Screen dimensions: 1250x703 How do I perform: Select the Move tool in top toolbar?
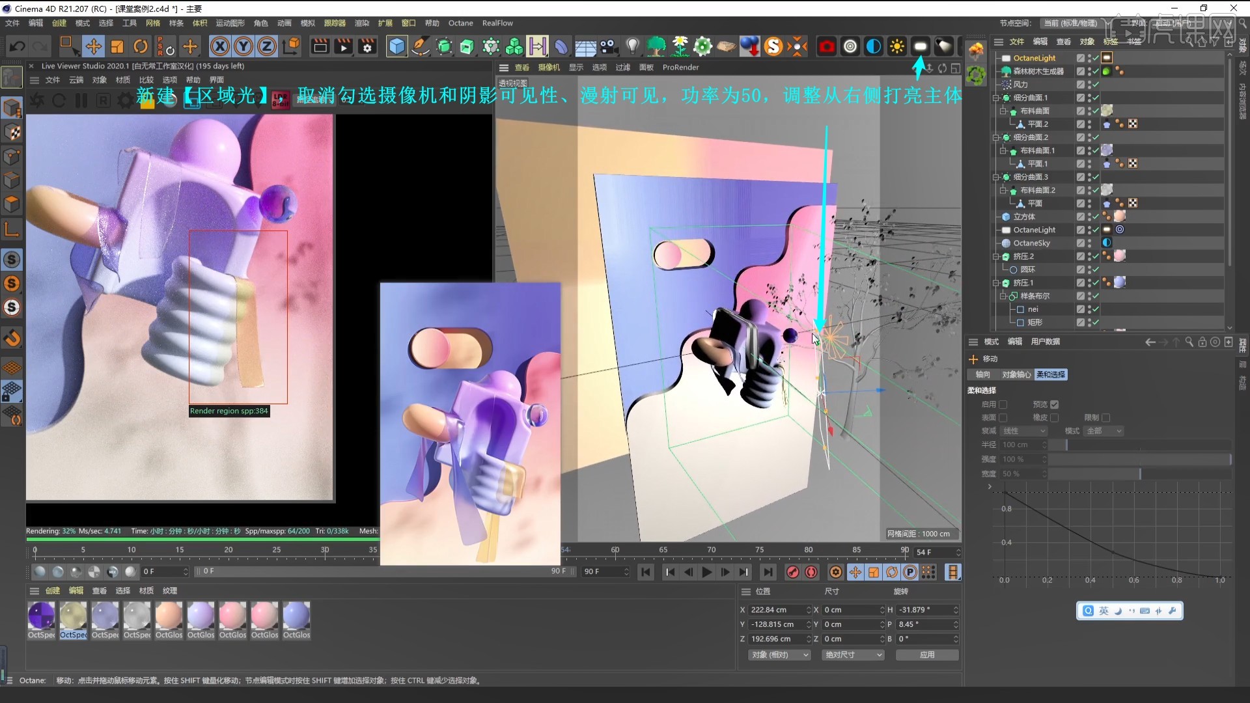click(93, 46)
